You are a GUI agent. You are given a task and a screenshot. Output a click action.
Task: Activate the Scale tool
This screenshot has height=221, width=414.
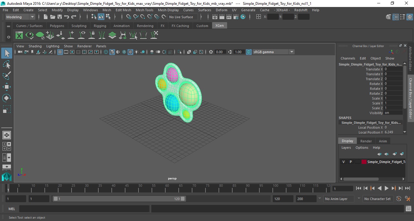pyautogui.click(x=7, y=109)
